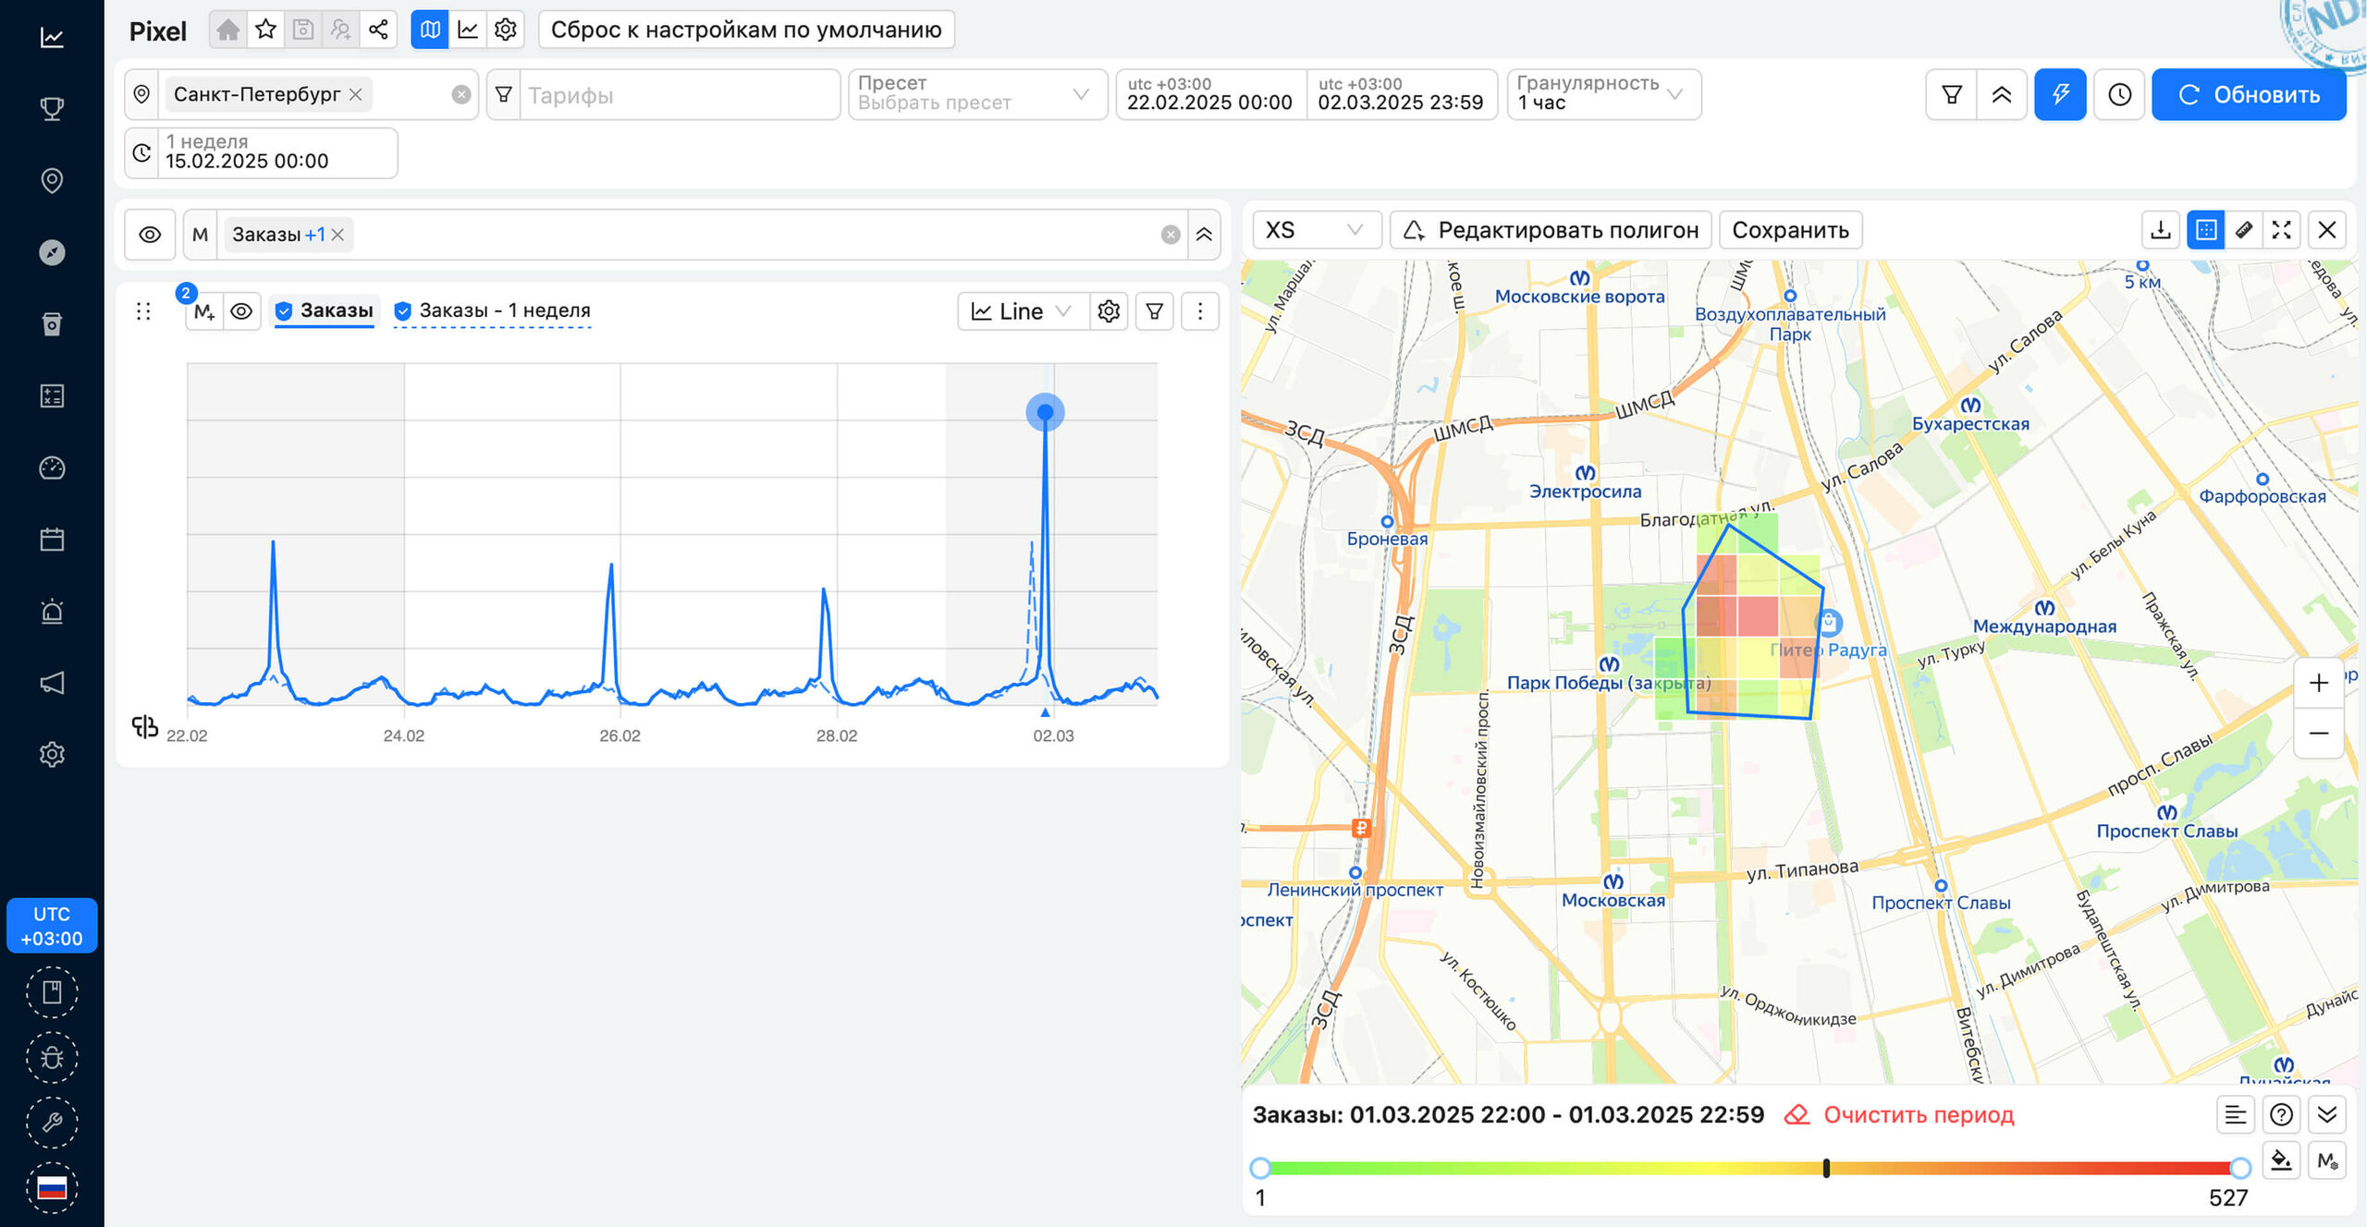Open the Гранулярность dropdown
The width and height of the screenshot is (2367, 1227).
click(x=1603, y=94)
